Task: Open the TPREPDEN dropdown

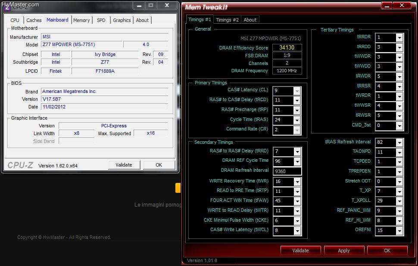Action: (x=399, y=172)
